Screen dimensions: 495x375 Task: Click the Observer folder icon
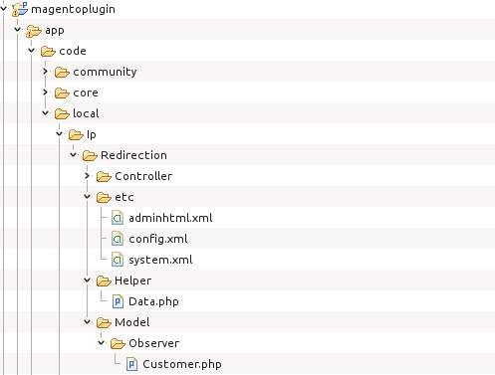point(118,343)
